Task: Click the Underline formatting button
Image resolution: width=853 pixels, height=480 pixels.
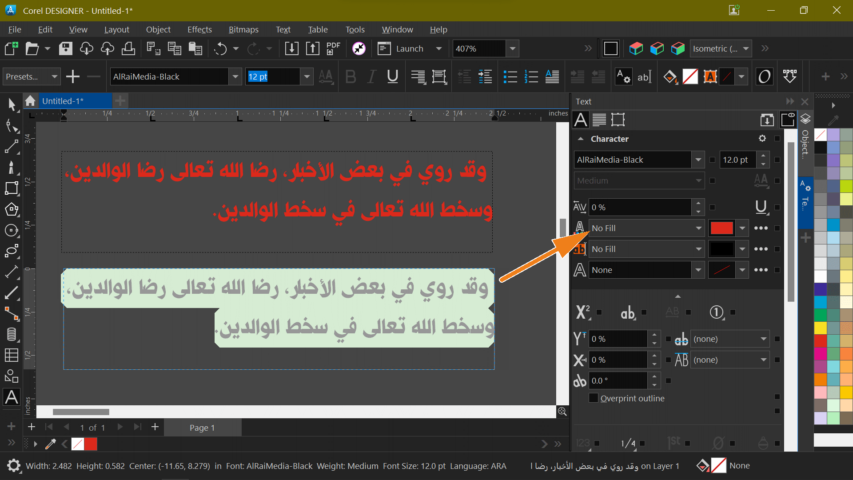Action: (x=392, y=76)
